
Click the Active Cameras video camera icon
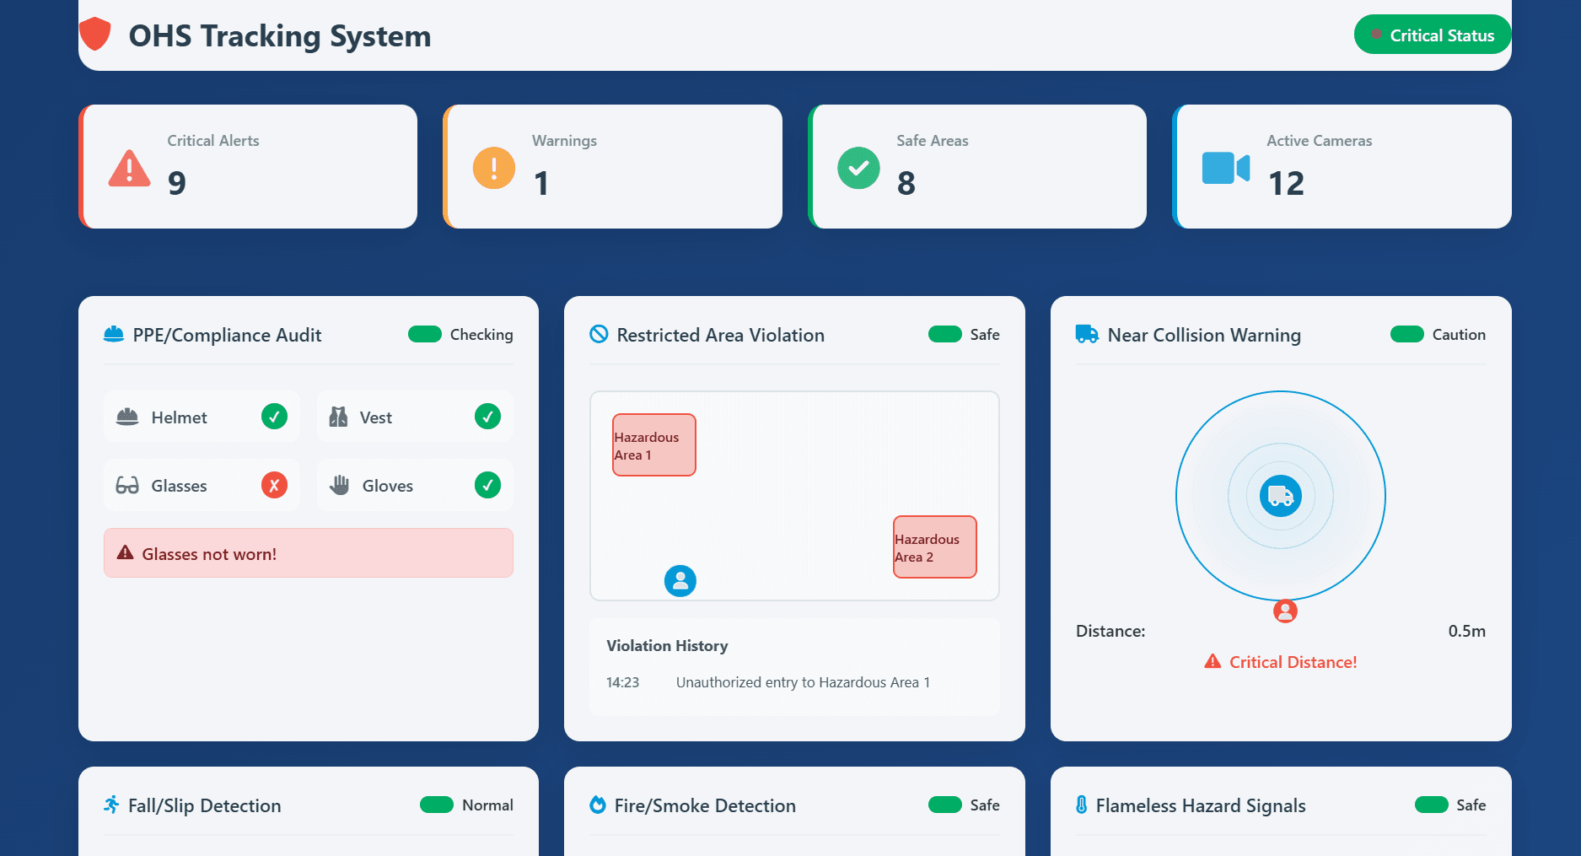[1224, 168]
